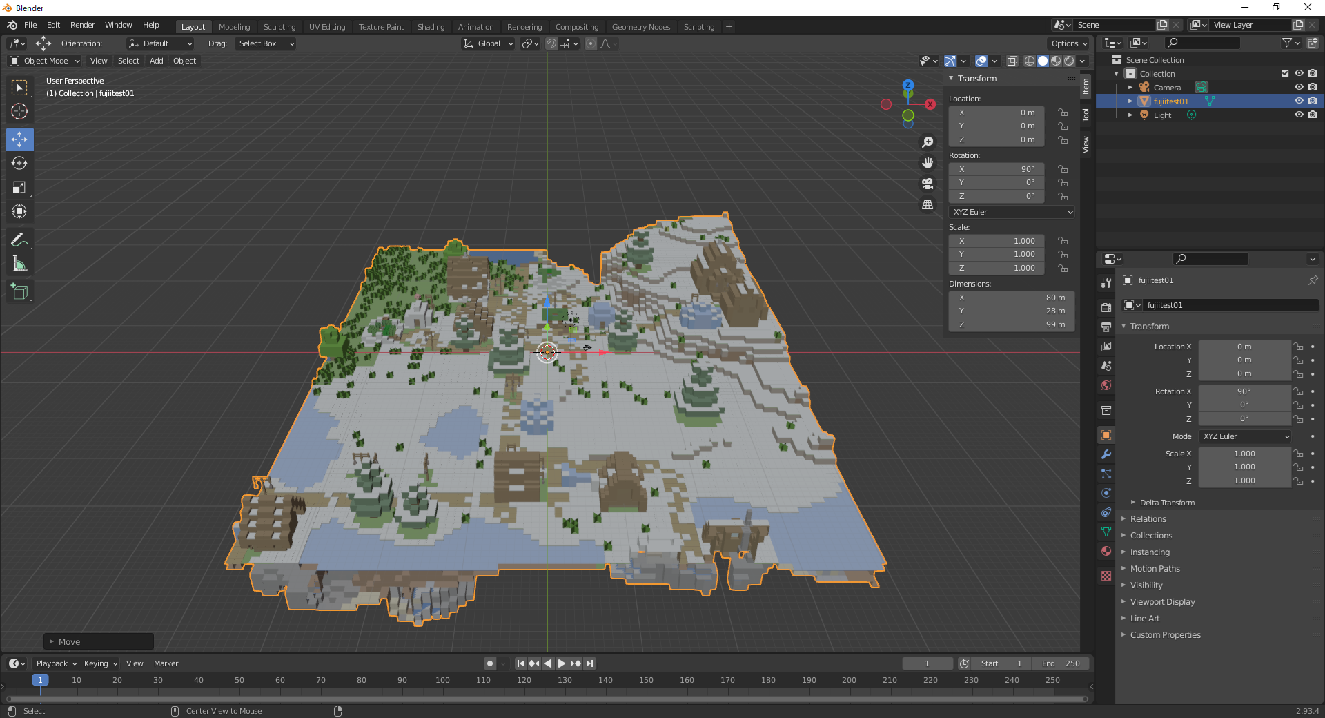Open the Physics properties tab
This screenshot has width=1325, height=718.
tap(1106, 493)
